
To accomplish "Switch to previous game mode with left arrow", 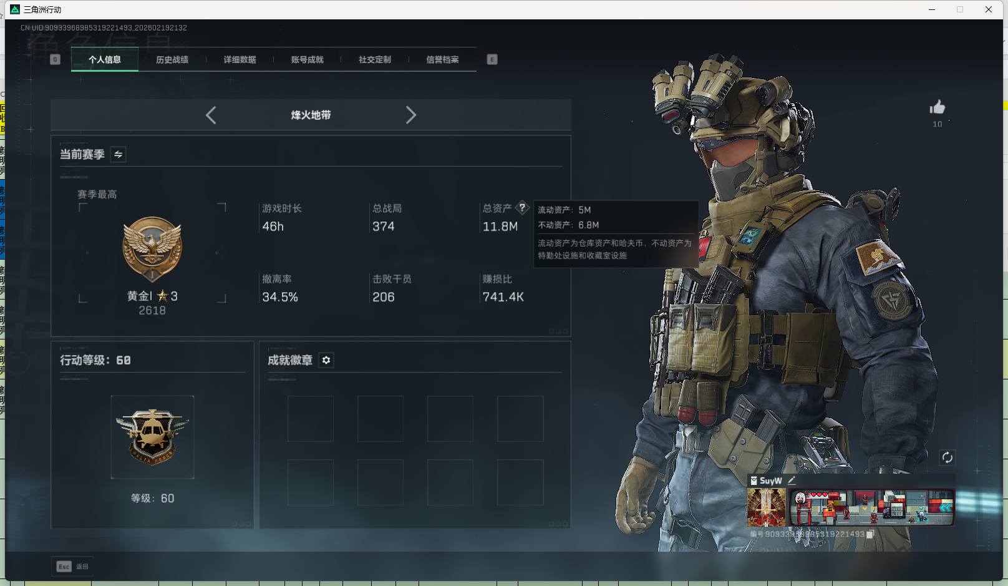I will click(x=211, y=115).
